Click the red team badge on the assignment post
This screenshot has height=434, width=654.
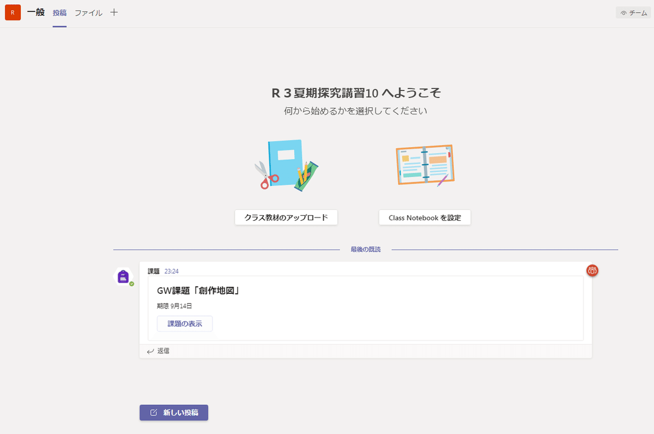592,270
